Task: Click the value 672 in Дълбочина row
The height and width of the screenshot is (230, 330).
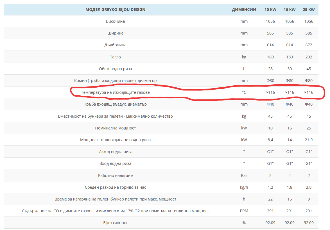Action: tap(309, 45)
